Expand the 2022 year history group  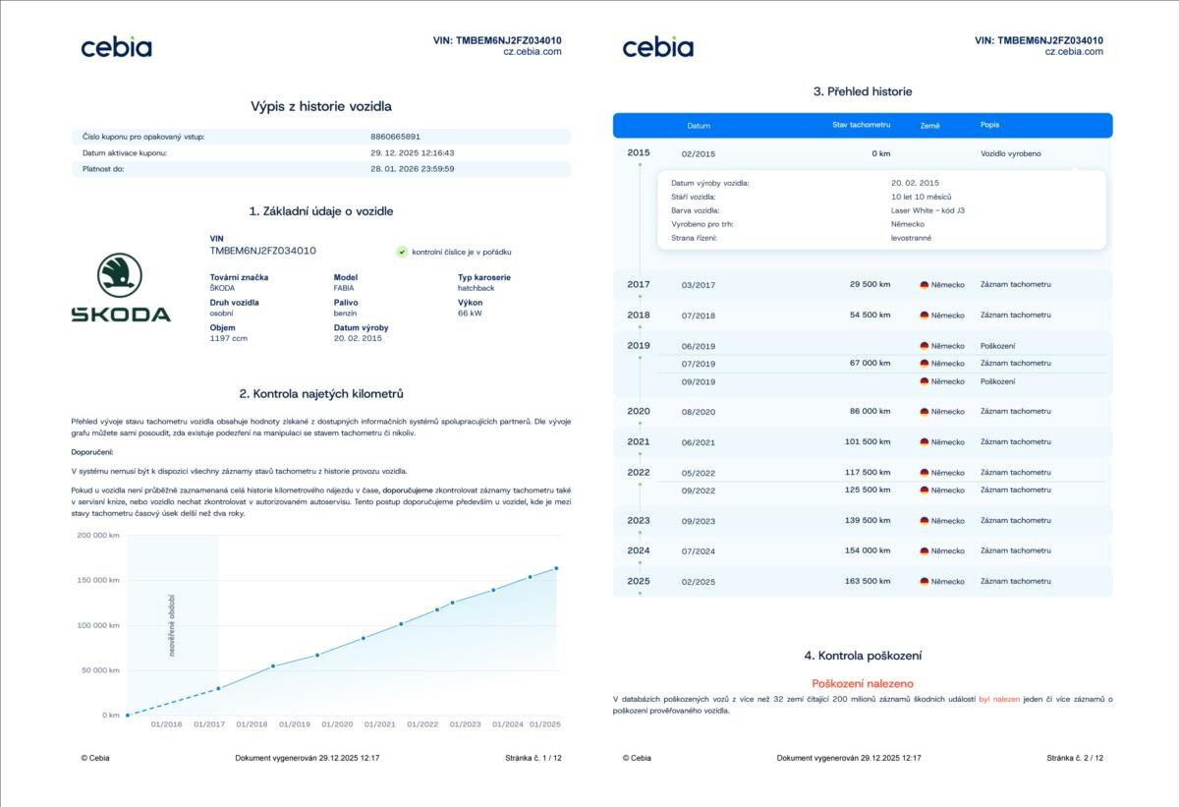tap(639, 472)
